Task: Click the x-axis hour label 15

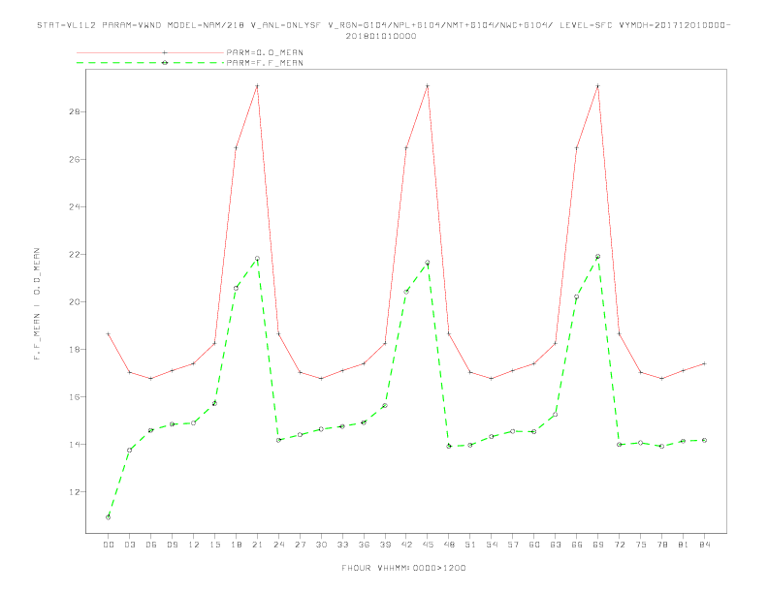Action: point(215,545)
